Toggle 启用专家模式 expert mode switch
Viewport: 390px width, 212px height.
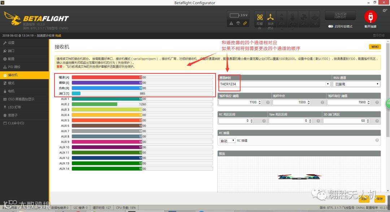pyautogui.click(x=330, y=26)
